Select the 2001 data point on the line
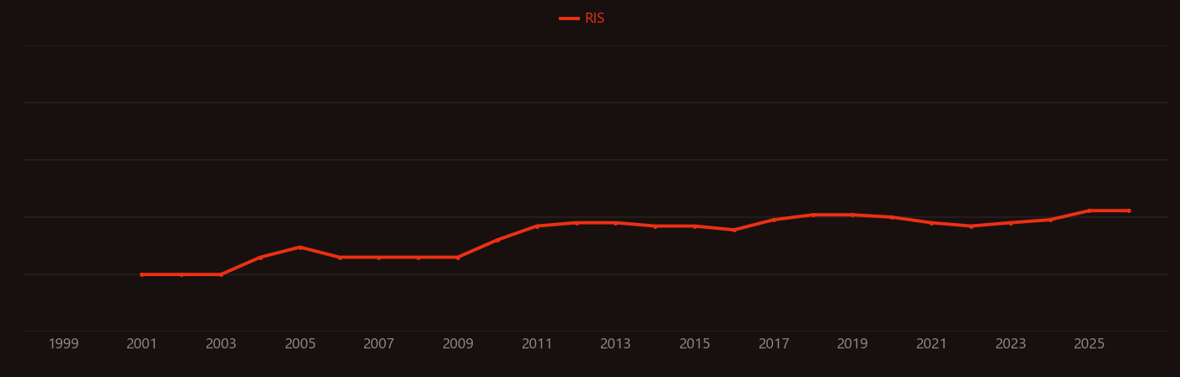The image size is (1180, 377). click(142, 274)
